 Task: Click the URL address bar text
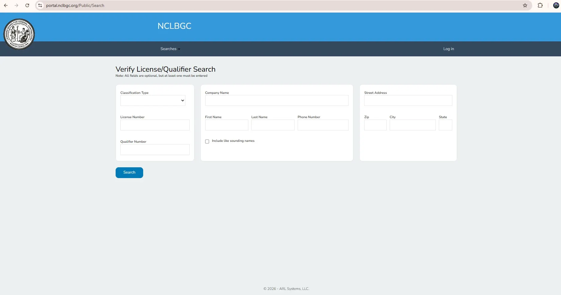(75, 5)
